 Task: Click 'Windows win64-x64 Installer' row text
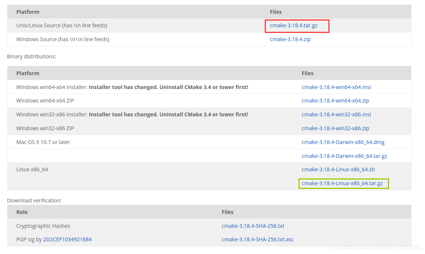tap(132, 87)
